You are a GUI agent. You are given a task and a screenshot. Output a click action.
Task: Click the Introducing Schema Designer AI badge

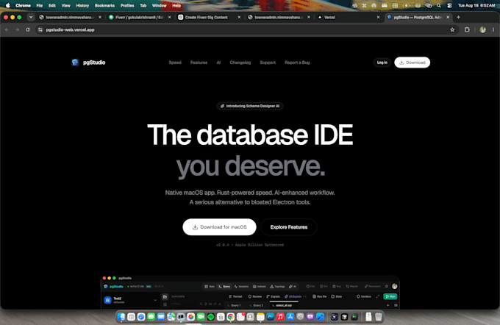pyautogui.click(x=250, y=106)
